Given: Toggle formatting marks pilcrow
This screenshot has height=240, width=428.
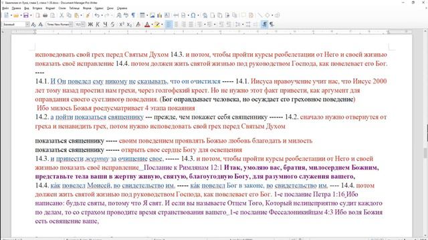Looking at the screenshot, I should point(133,15).
